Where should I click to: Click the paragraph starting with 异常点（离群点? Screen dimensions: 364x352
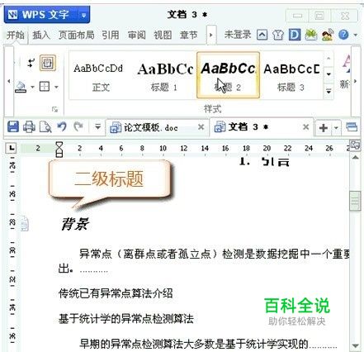tap(204, 261)
